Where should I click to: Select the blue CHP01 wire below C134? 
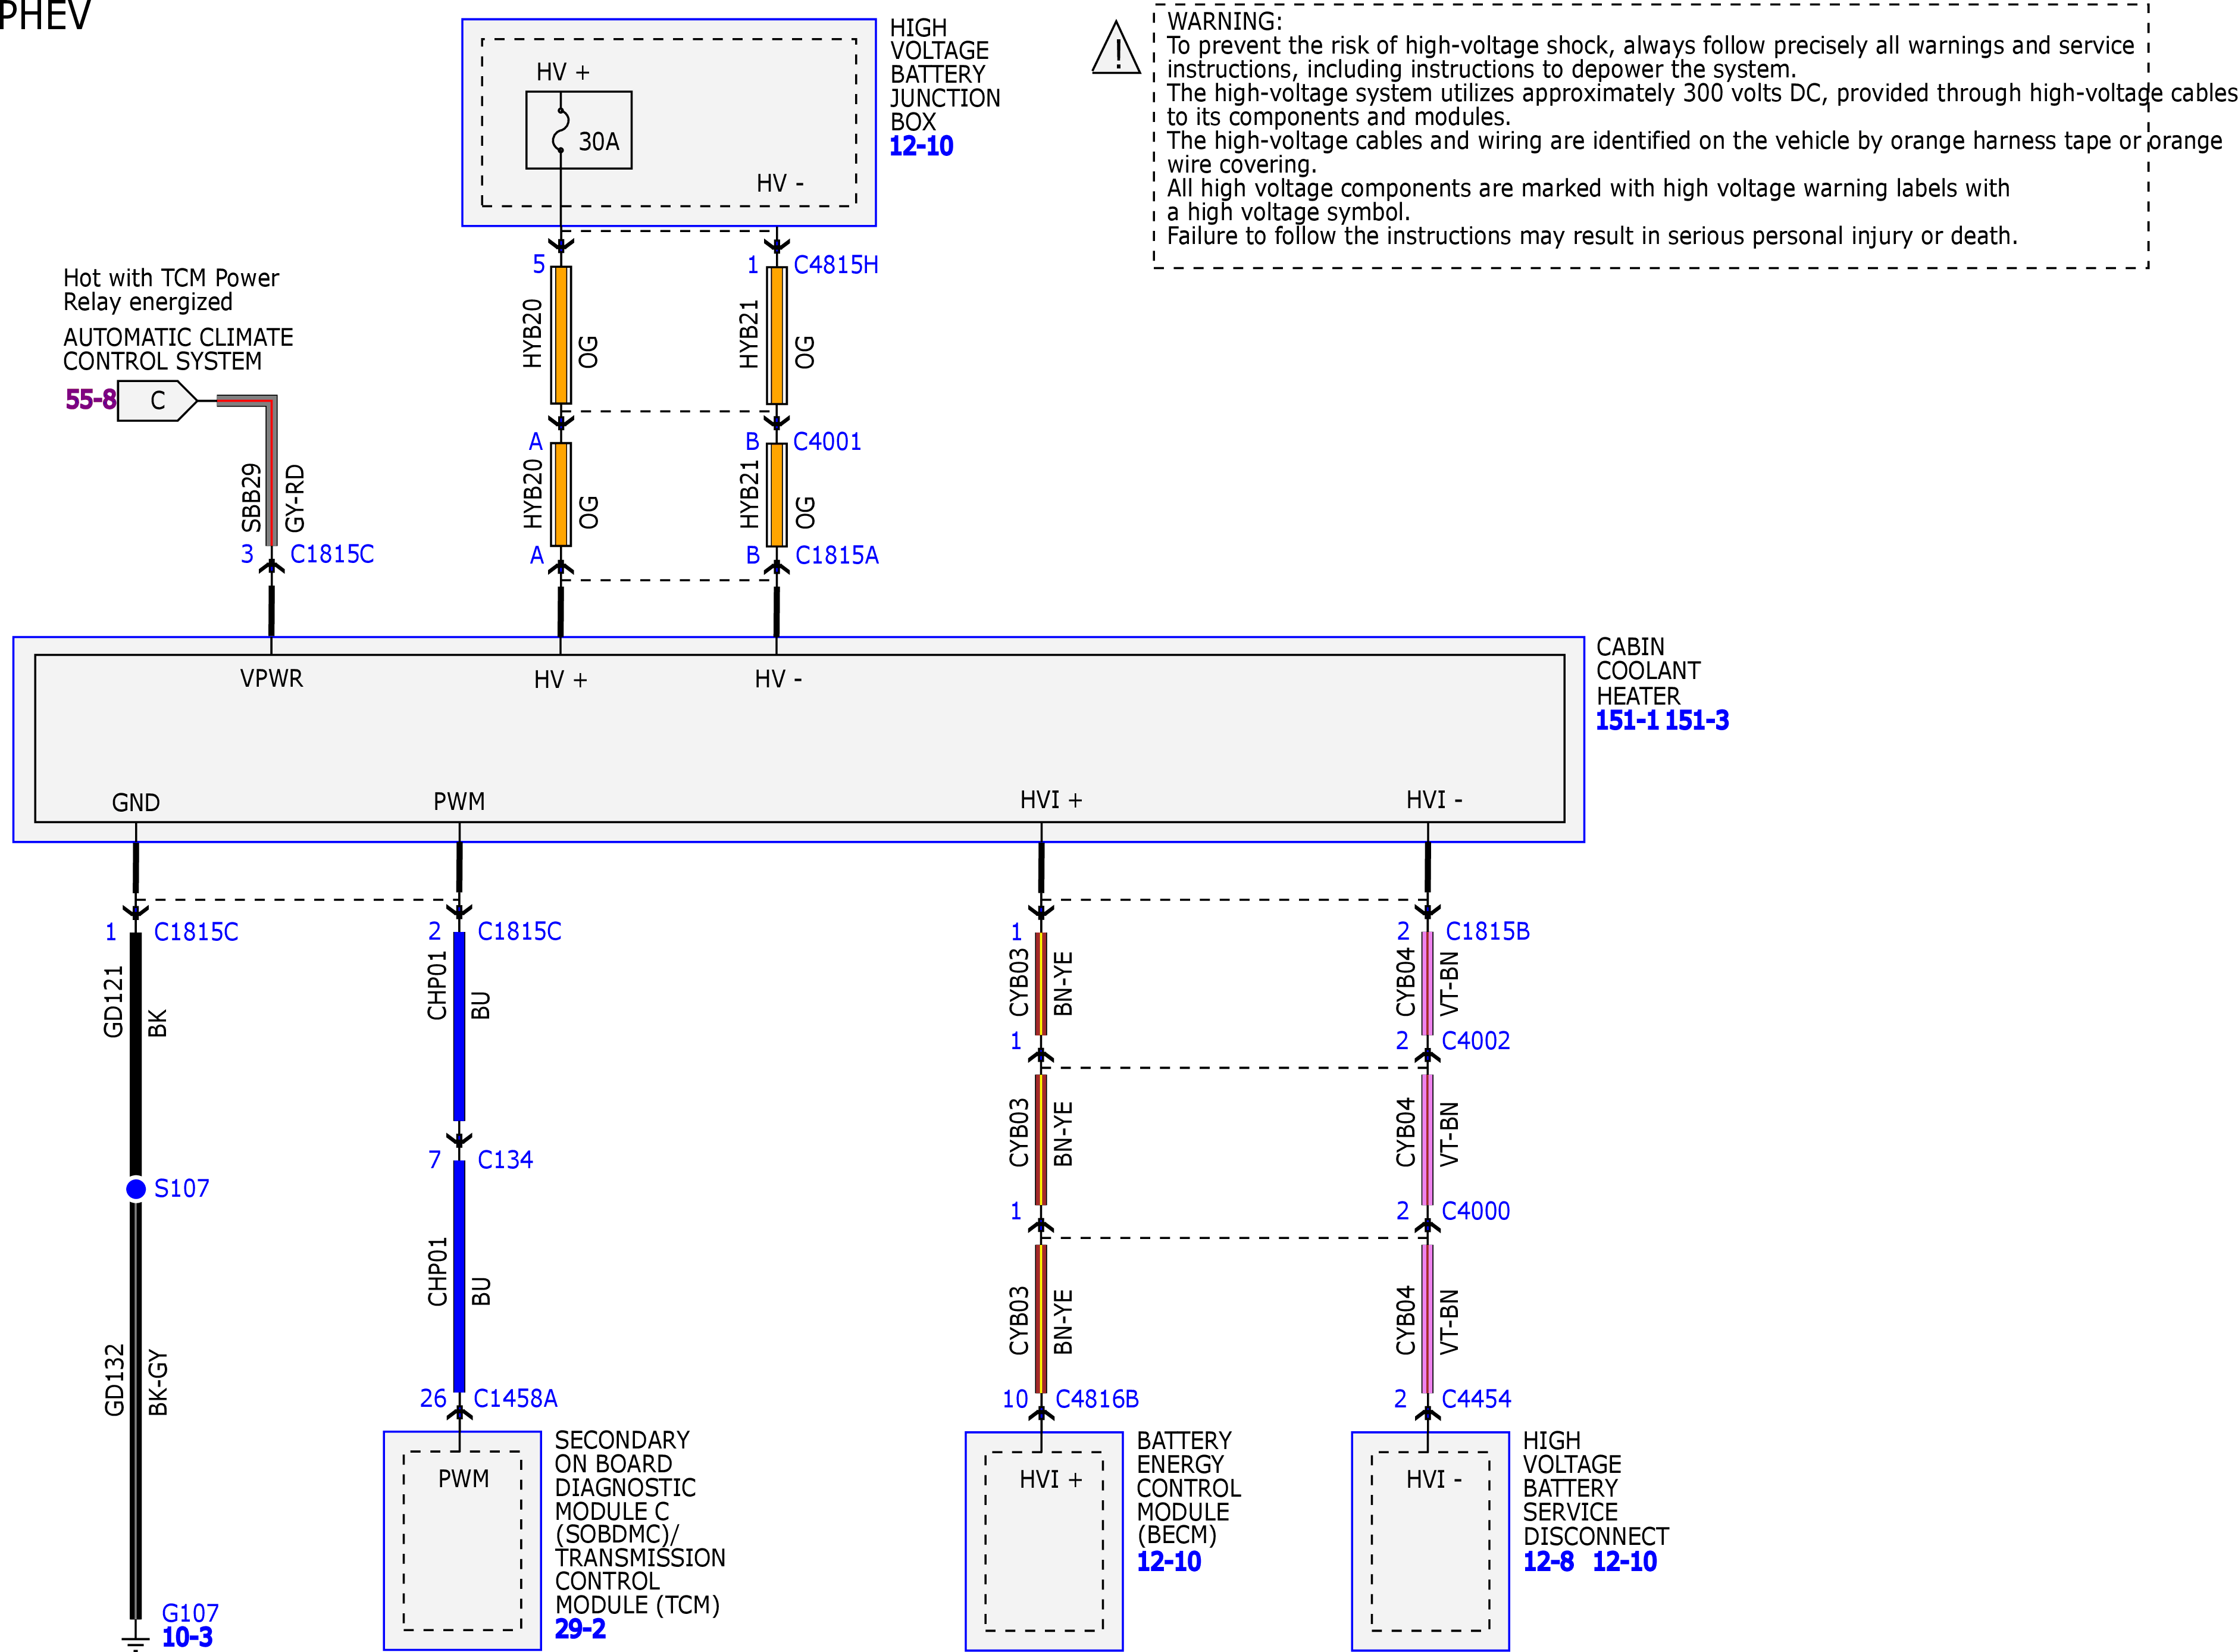pos(459,1276)
